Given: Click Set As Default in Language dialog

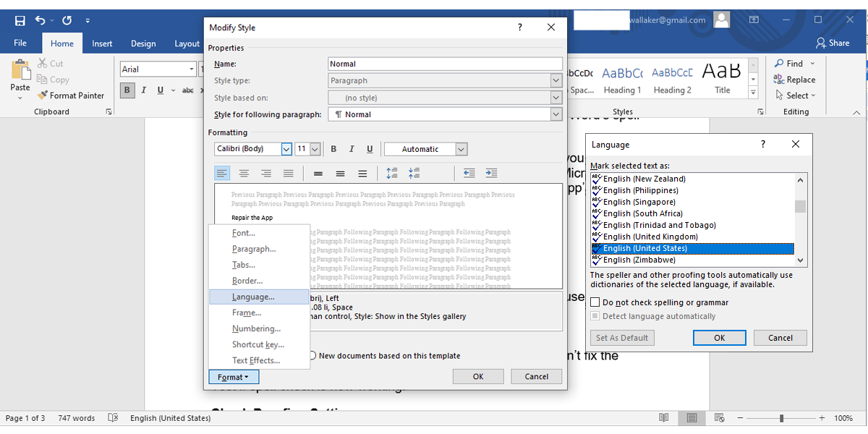Looking at the screenshot, I should [x=622, y=338].
